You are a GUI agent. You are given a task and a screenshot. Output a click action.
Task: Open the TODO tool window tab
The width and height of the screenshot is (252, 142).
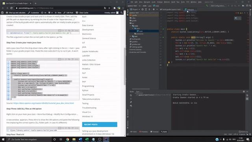133,132
